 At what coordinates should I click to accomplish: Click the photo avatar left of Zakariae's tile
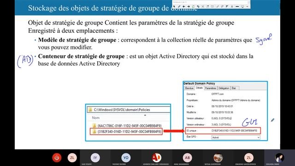[218, 158]
